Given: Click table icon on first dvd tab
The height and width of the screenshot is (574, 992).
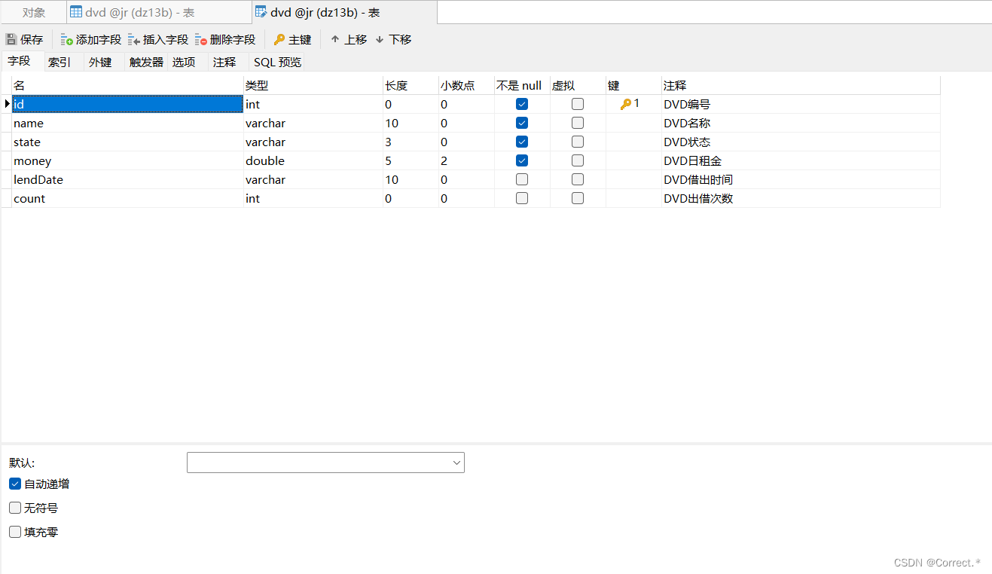Looking at the screenshot, I should [76, 12].
